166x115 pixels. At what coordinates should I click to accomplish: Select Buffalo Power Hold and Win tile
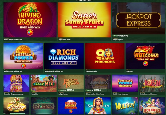pos(23,56)
